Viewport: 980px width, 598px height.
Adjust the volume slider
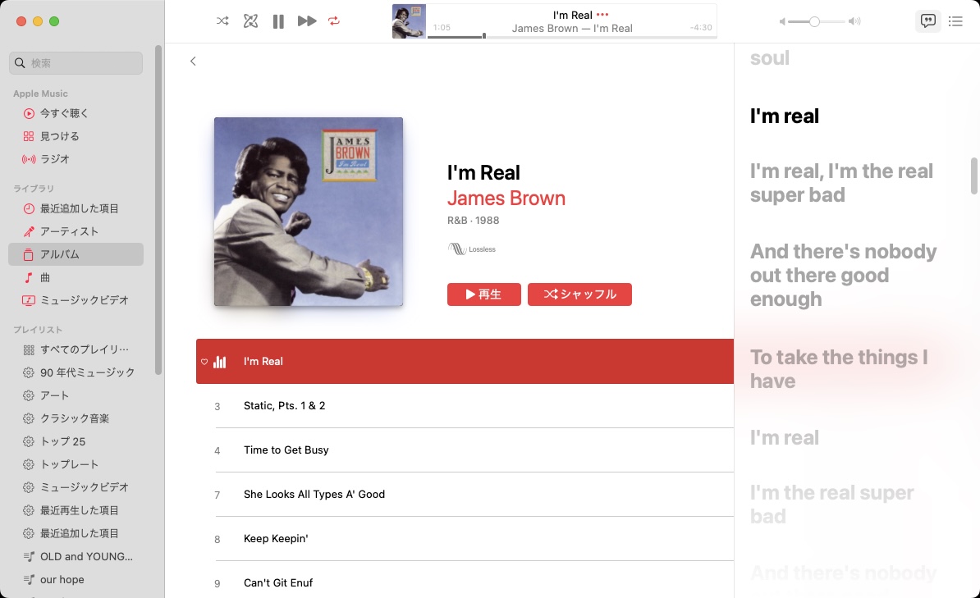813,21
